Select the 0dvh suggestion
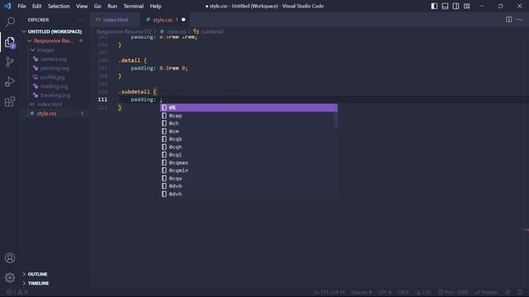Screen dimensions: 529x297 pos(249,194)
